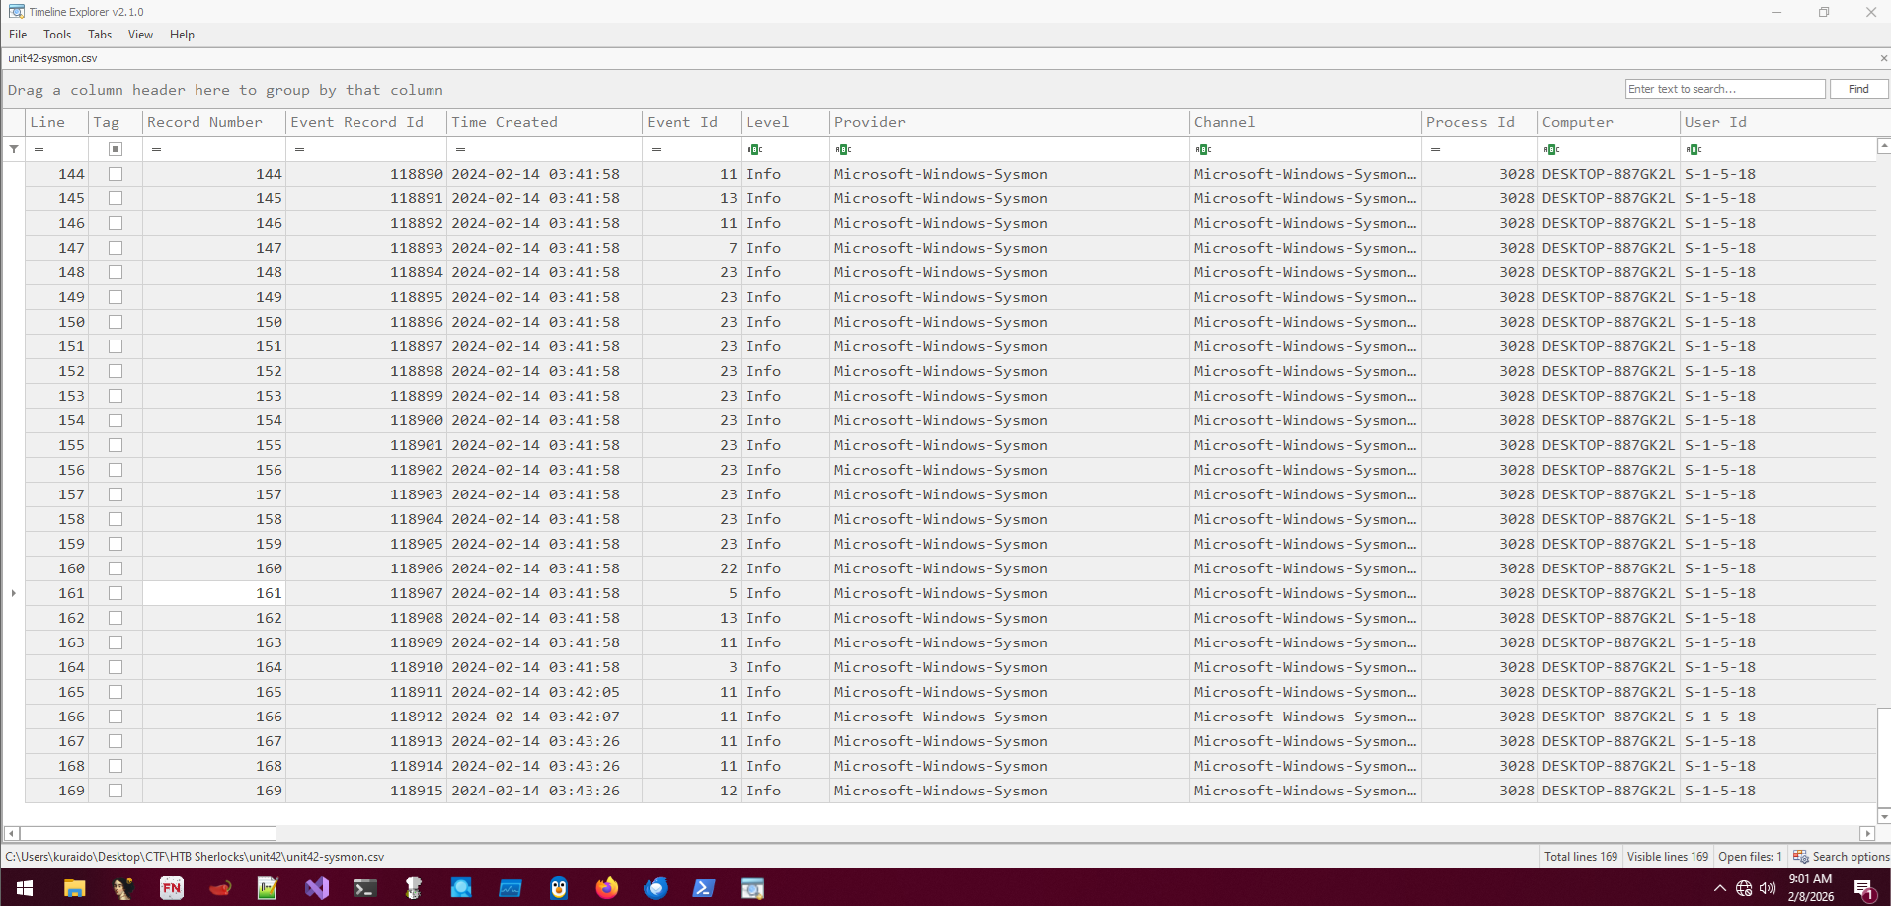The width and height of the screenshot is (1891, 906).
Task: Open Visual Studio from the taskbar
Action: [x=317, y=888]
